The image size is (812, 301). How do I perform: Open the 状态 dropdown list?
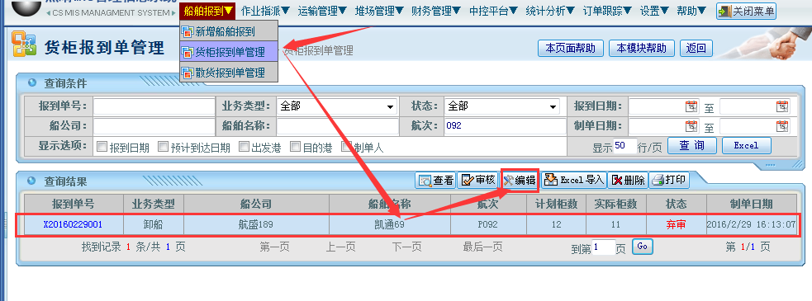pos(501,106)
